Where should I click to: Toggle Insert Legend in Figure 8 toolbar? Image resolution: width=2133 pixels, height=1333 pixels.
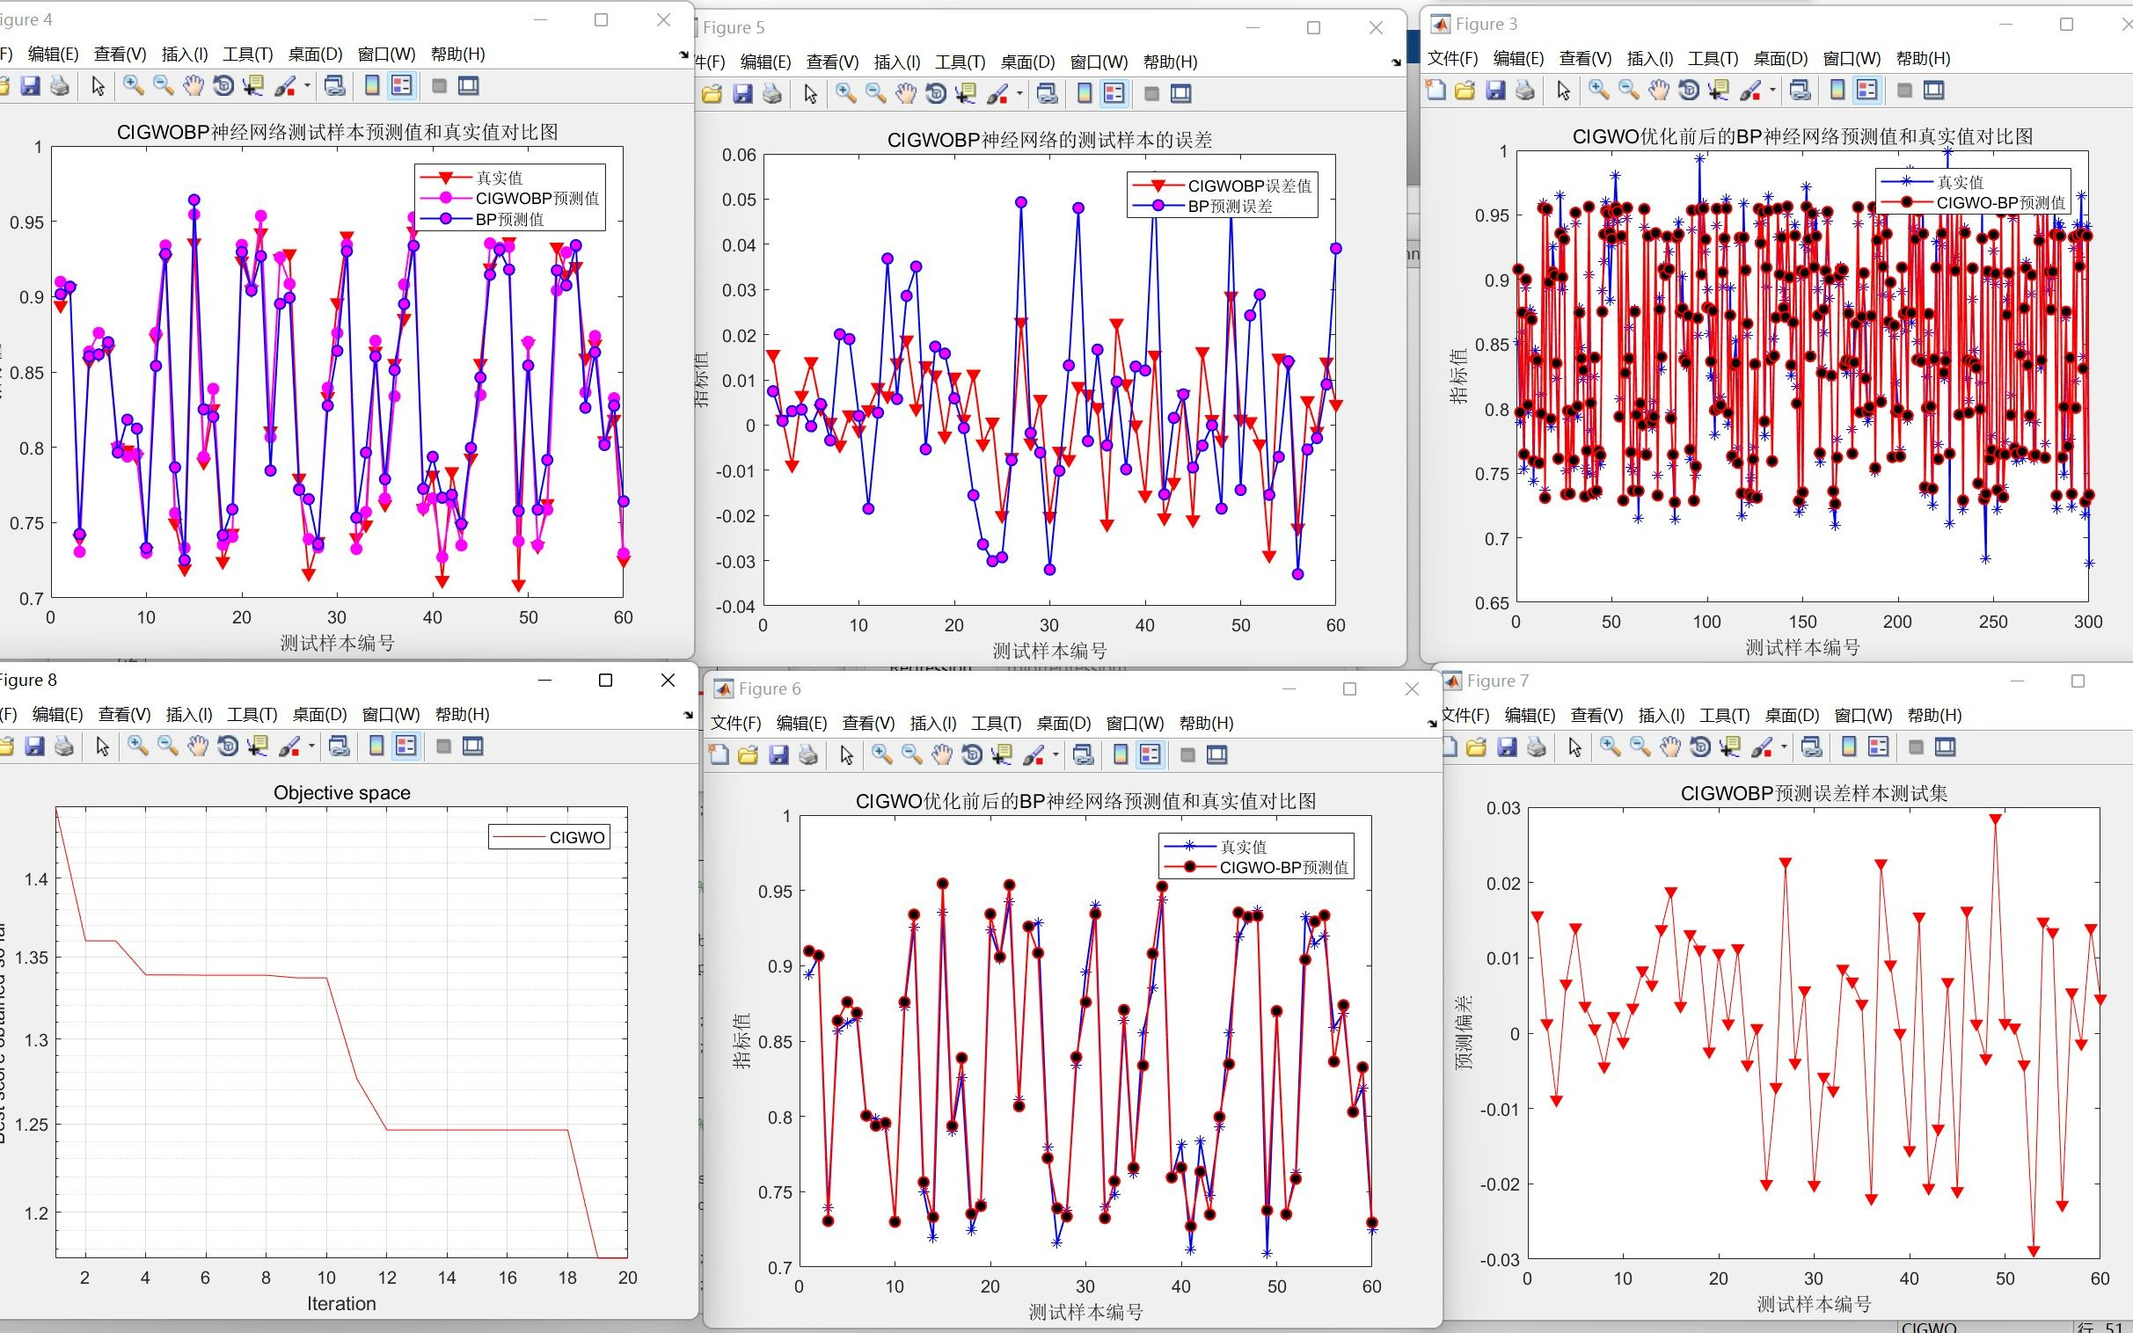coord(405,747)
